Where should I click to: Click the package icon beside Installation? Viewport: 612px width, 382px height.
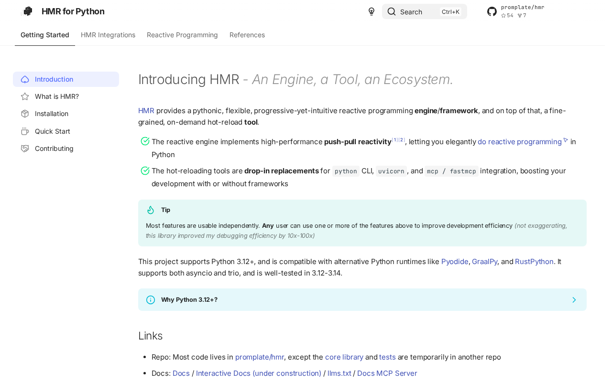25,114
